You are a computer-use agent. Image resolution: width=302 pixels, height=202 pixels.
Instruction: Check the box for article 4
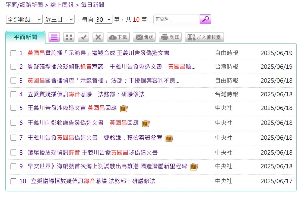13,94
